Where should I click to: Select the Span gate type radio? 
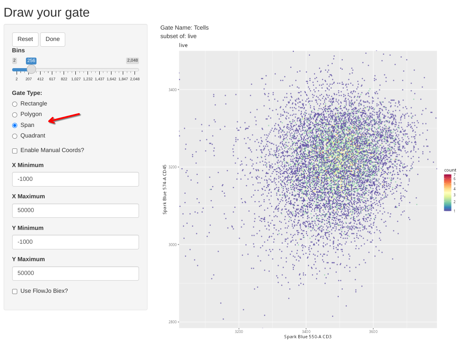click(x=15, y=125)
